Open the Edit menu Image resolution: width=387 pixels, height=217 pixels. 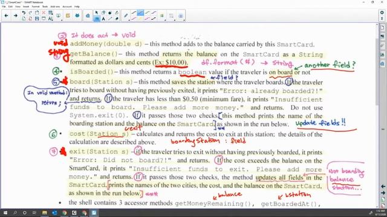[10, 7]
